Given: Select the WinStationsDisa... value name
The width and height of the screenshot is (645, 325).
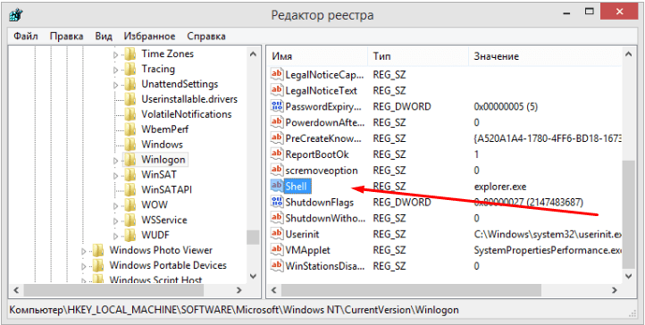Looking at the screenshot, I should [x=325, y=266].
